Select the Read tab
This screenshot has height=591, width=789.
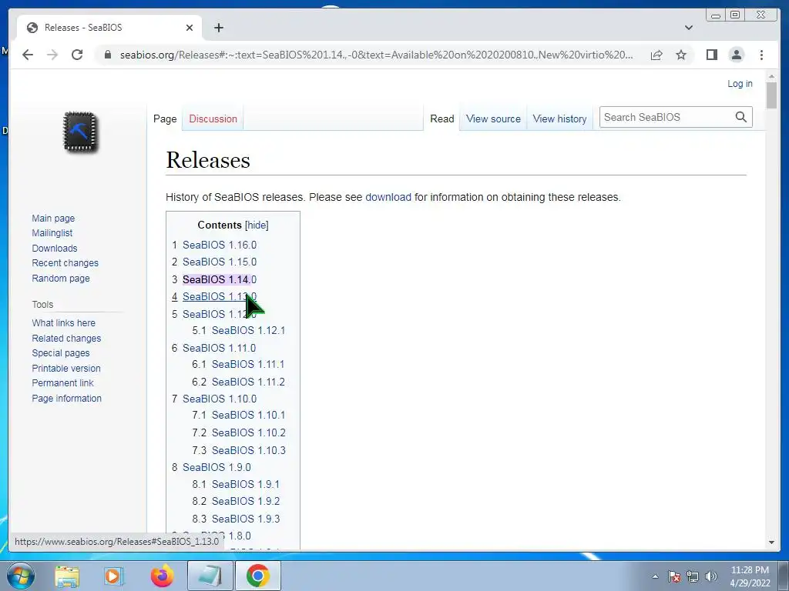click(442, 119)
